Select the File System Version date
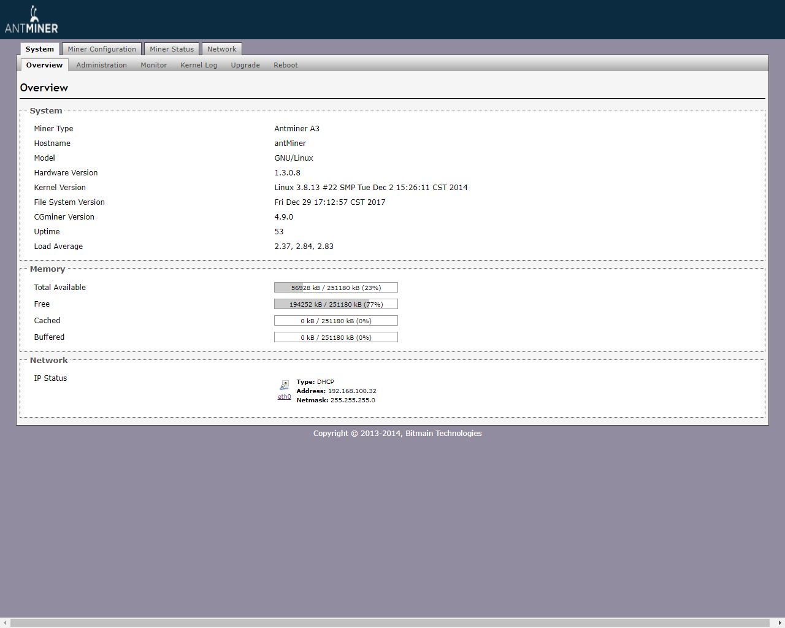The image size is (785, 628). [x=330, y=202]
